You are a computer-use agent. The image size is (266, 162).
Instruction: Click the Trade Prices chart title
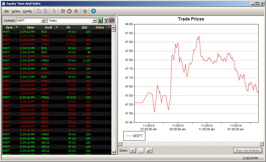[191, 19]
